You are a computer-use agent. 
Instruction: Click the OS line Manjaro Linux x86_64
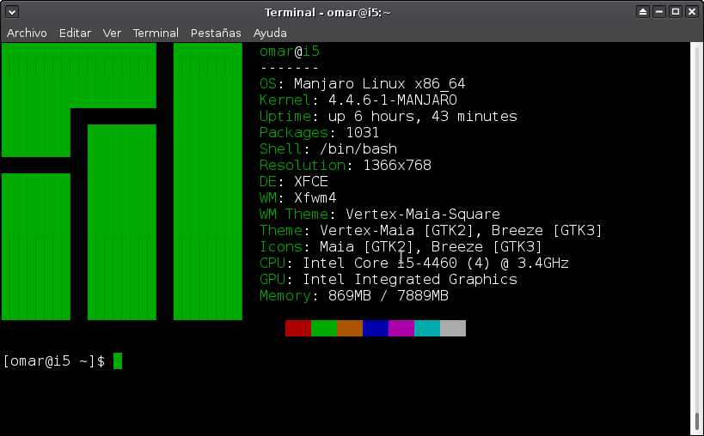coord(363,84)
